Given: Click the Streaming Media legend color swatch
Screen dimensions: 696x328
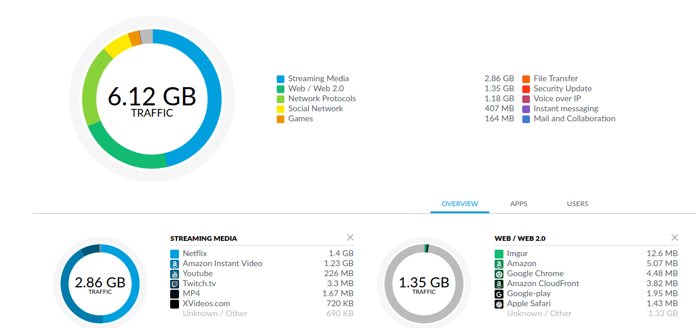Looking at the screenshot, I should click(x=280, y=79).
